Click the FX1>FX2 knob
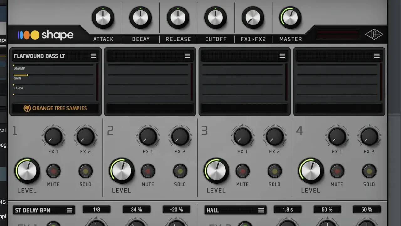 (253, 18)
